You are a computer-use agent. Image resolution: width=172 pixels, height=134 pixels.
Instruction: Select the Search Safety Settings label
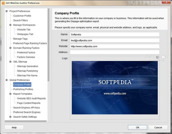tap(25, 117)
